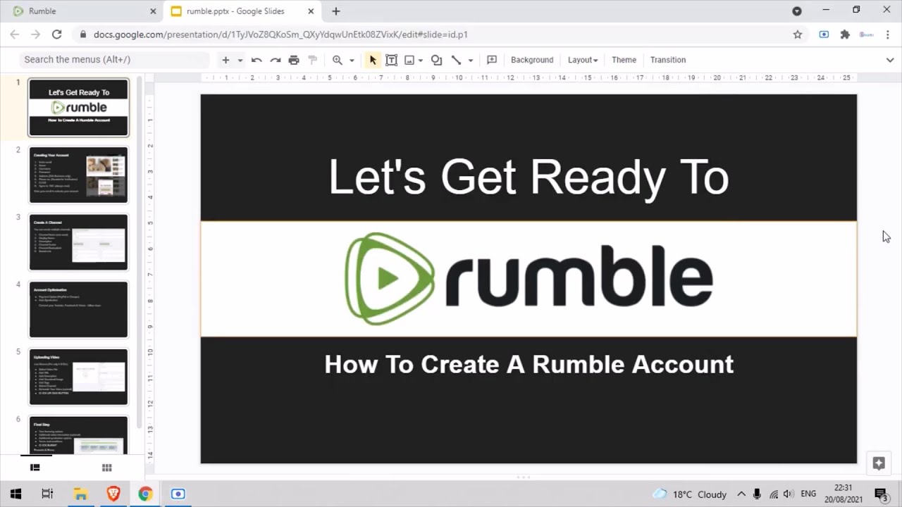Click the undo arrow
The height and width of the screenshot is (507, 902).
pyautogui.click(x=257, y=60)
